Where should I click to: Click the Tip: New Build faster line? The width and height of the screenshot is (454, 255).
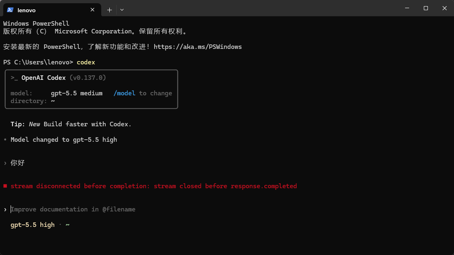[x=71, y=124]
